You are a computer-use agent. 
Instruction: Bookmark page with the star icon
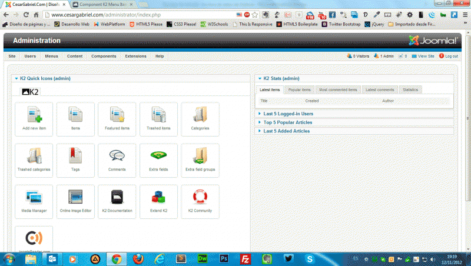pyautogui.click(x=255, y=15)
